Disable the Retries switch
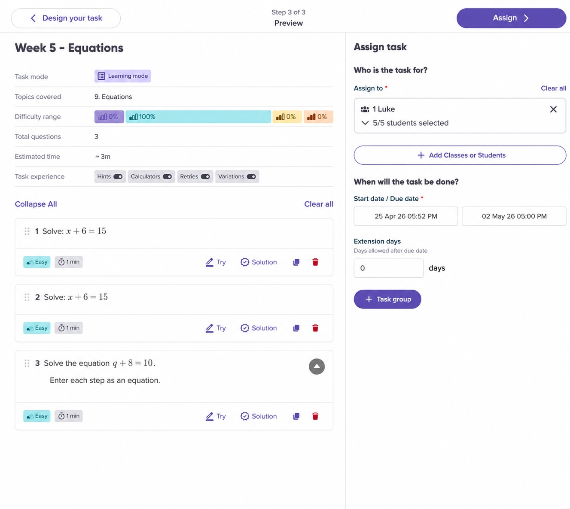This screenshot has width=570, height=509. tap(205, 177)
